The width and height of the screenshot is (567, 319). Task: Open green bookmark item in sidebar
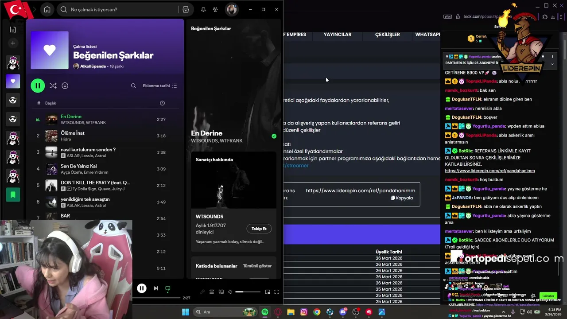tap(13, 195)
